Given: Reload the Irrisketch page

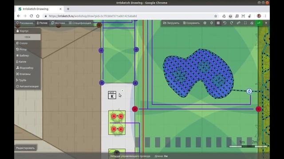Looking at the screenshot, I should click(x=32, y=16).
